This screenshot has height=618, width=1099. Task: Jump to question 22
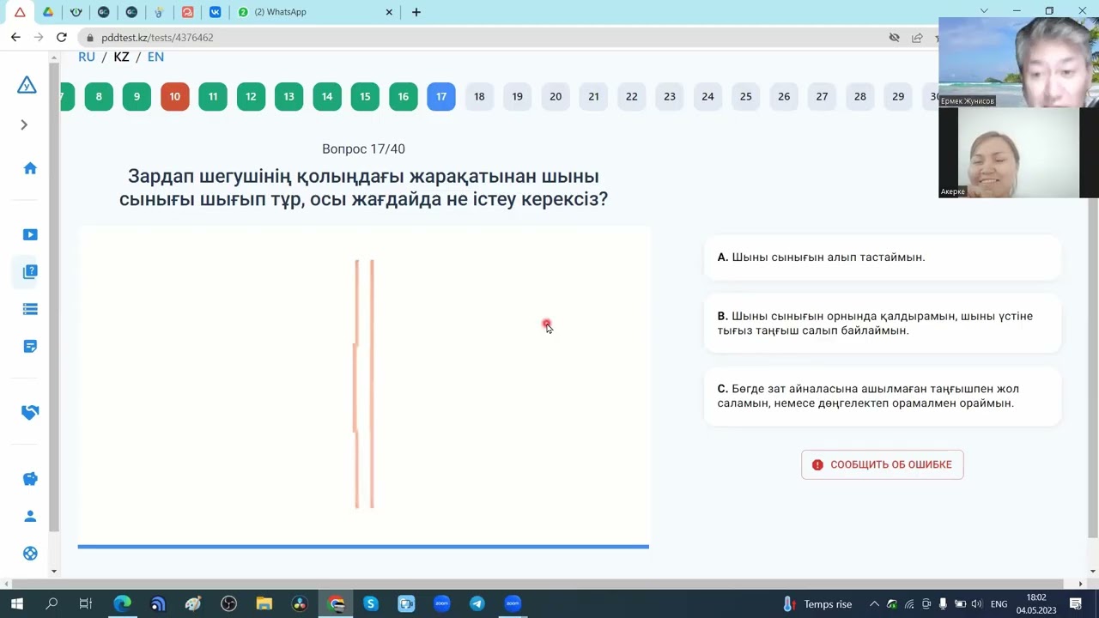pyautogui.click(x=631, y=96)
